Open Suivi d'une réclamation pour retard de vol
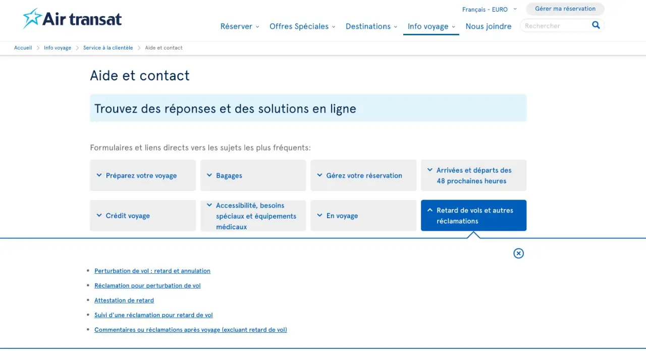Image resolution: width=646 pixels, height=351 pixels. tap(153, 315)
